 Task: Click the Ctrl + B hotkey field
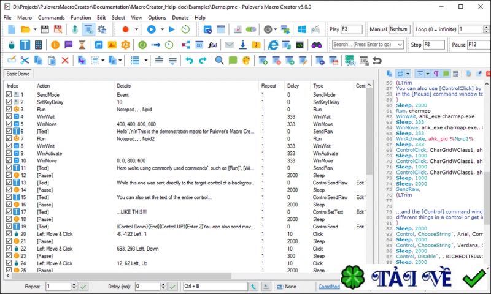pos(215,287)
